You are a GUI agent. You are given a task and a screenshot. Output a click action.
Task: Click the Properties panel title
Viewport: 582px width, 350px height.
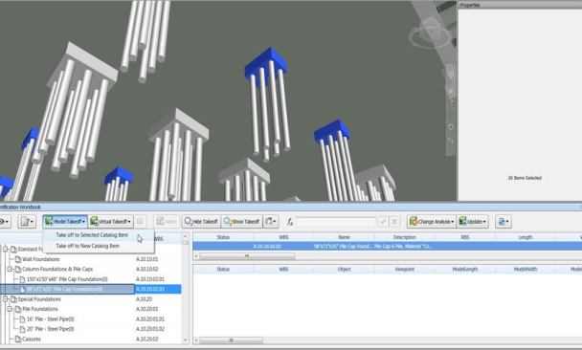point(470,5)
